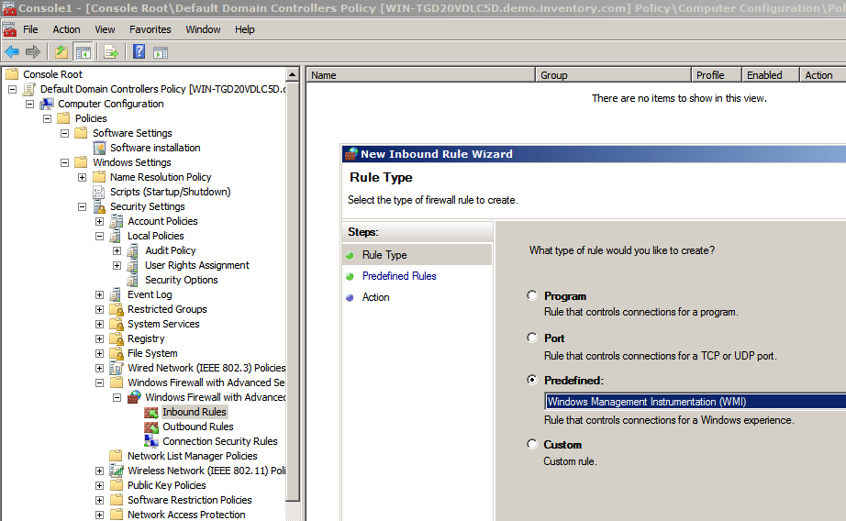Sort by the Group column header
The image size is (846, 521).
pyautogui.click(x=614, y=75)
